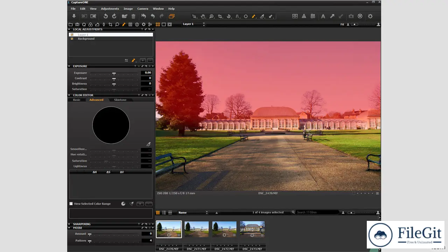
Task: Click the orange Variants copy icon
Action: 171,16
